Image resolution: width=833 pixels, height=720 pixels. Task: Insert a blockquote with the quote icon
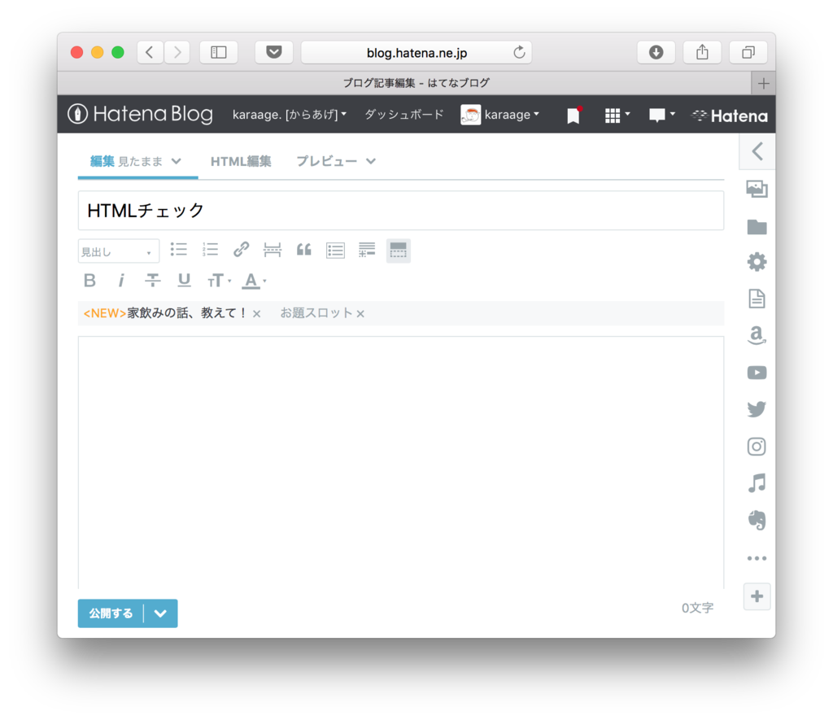tap(303, 250)
